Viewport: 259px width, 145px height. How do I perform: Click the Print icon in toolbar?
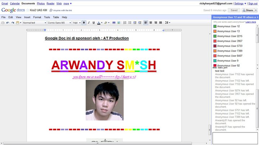click(x=3, y=23)
